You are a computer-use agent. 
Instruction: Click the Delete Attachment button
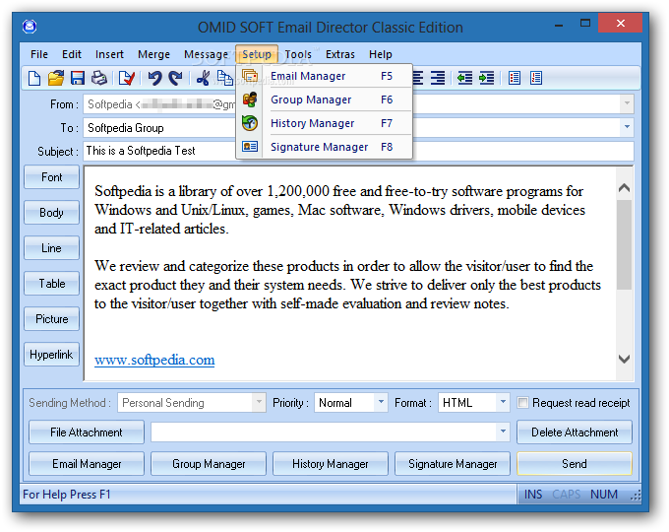click(x=575, y=432)
